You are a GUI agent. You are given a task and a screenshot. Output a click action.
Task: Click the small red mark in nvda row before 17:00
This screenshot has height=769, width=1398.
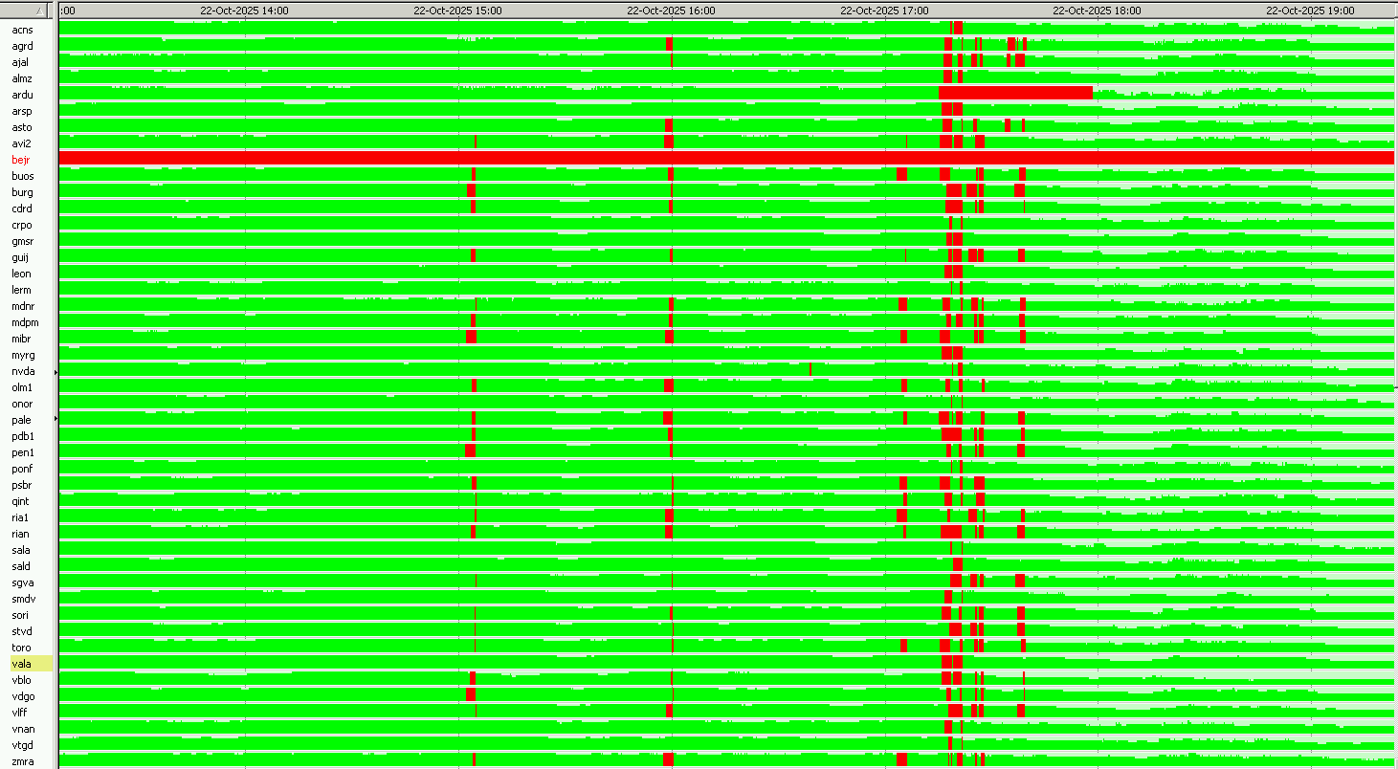pyautogui.click(x=810, y=369)
